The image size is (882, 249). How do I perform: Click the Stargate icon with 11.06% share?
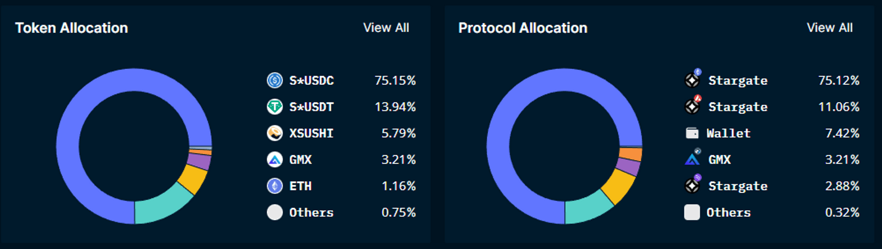click(693, 105)
